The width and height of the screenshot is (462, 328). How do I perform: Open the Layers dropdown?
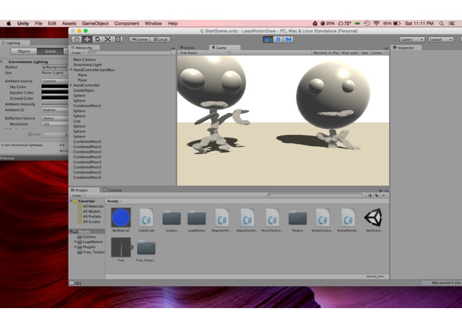[412, 39]
